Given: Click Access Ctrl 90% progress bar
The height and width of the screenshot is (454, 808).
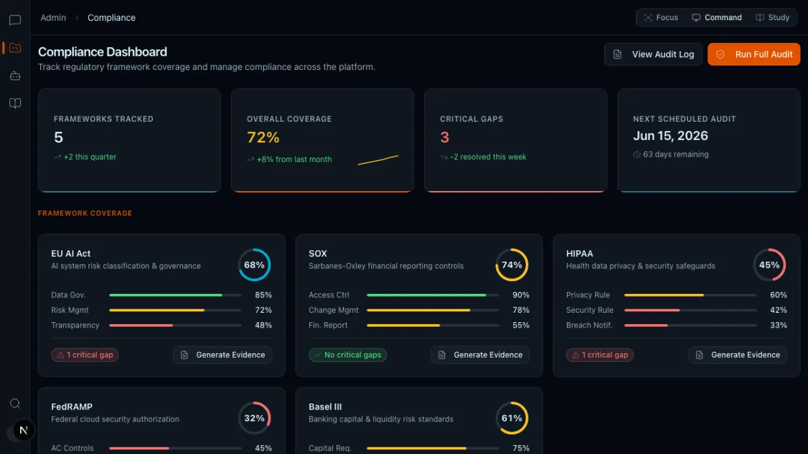Looking at the screenshot, I should click(x=433, y=295).
